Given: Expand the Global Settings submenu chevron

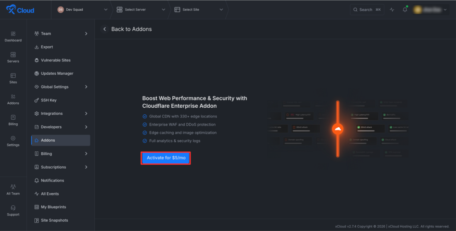Looking at the screenshot, I should point(86,87).
